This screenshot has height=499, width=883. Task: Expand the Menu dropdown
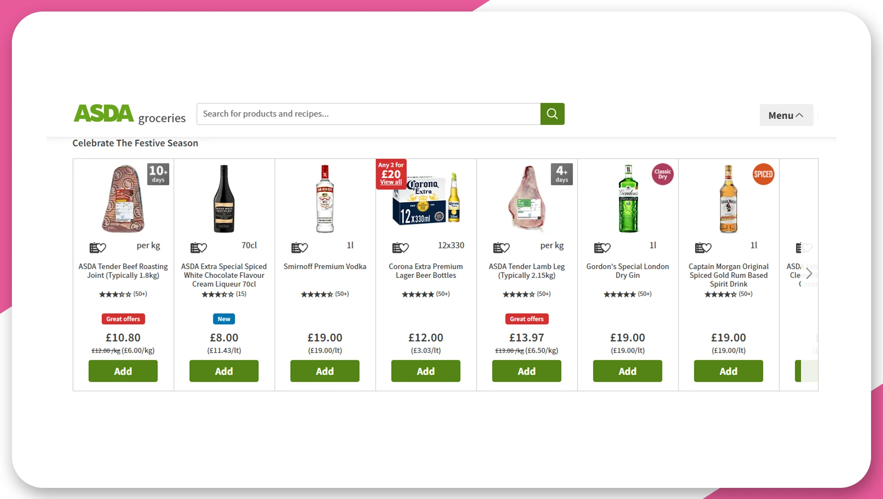tap(786, 115)
